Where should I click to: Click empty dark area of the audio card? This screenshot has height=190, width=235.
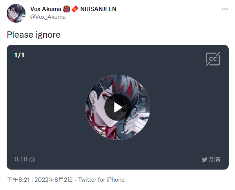[x=45, y=105]
